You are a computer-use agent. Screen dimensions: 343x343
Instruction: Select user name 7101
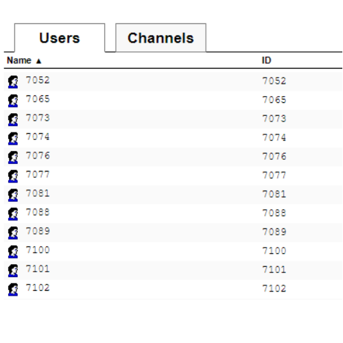click(x=38, y=269)
